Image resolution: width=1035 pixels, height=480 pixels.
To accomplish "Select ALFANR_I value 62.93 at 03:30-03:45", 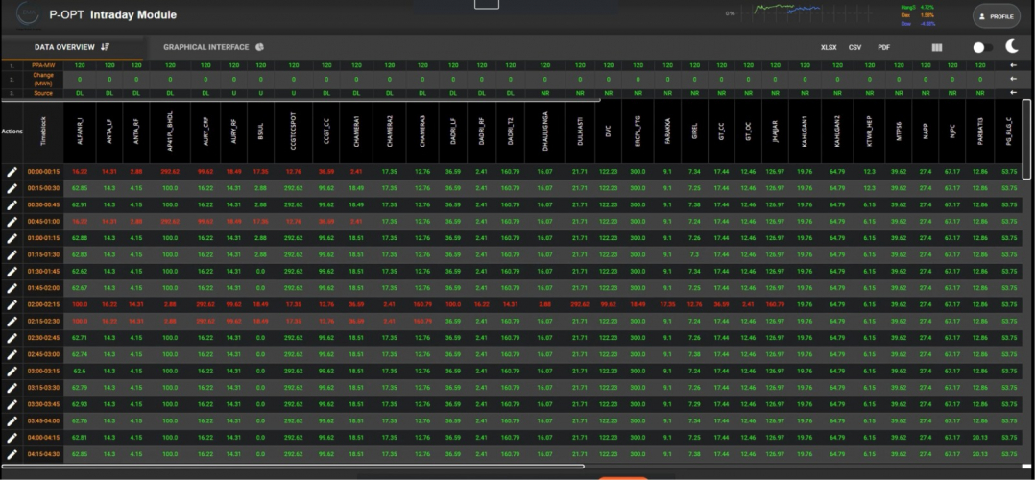I will (80, 405).
